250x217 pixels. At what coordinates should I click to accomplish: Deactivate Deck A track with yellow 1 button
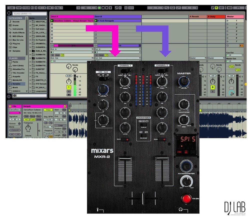pos(68,87)
